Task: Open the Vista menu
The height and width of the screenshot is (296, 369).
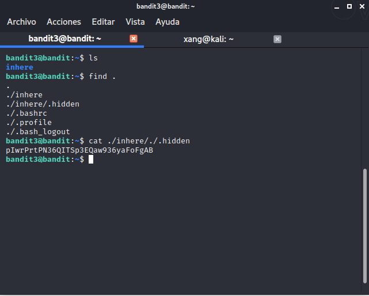Action: pyautogui.click(x=135, y=22)
